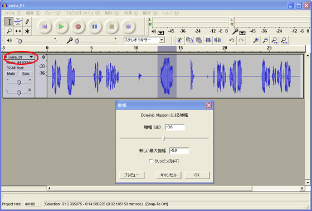Click Trim outside selection icon
Viewport: 312px width, 211px height.
(208, 40)
